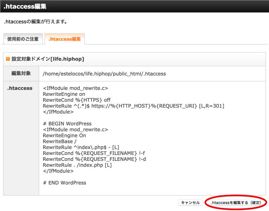Click the orange icon beside 設定対象ドメイン

[x=8, y=59]
